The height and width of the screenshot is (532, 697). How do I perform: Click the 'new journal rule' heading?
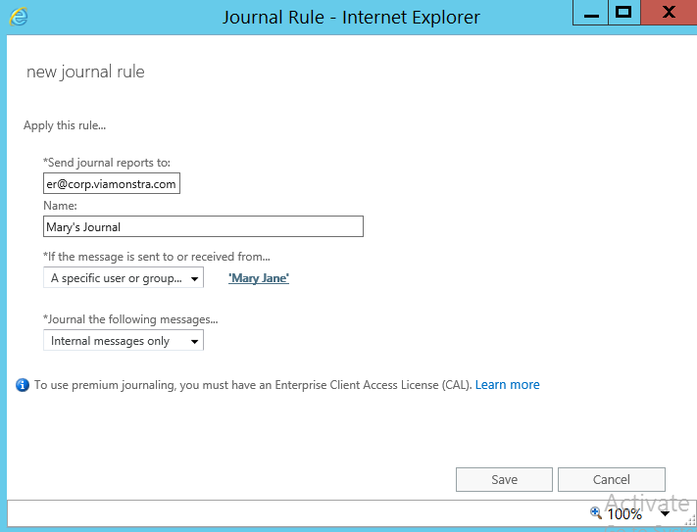click(x=85, y=72)
